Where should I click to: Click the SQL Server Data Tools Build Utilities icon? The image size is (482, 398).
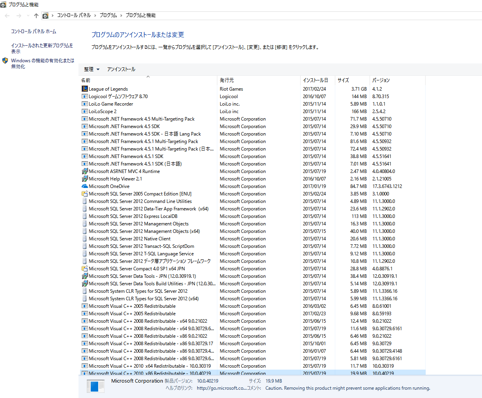click(84, 283)
